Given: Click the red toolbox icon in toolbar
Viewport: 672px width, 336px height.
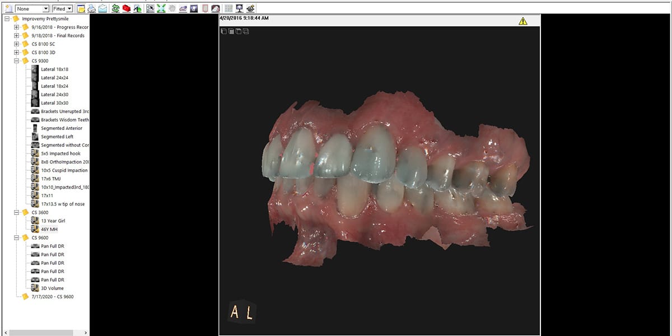Looking at the screenshot, I should [127, 9].
